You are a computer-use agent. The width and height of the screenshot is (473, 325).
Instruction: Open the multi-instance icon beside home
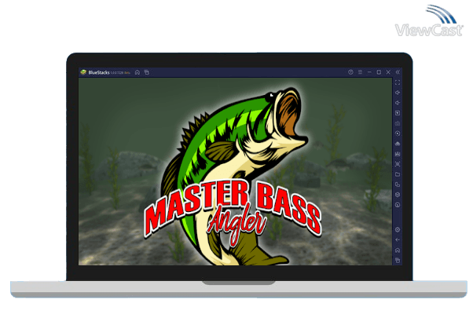click(147, 72)
